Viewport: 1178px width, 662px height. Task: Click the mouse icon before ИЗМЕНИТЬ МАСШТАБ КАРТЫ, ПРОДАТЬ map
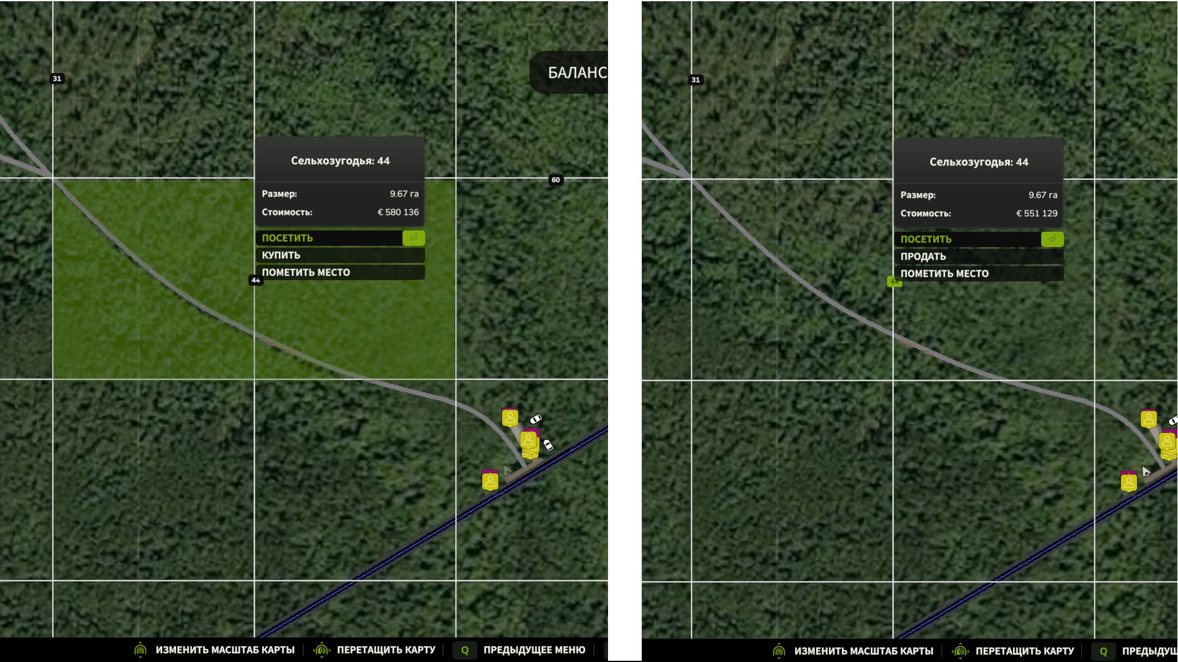(x=779, y=651)
